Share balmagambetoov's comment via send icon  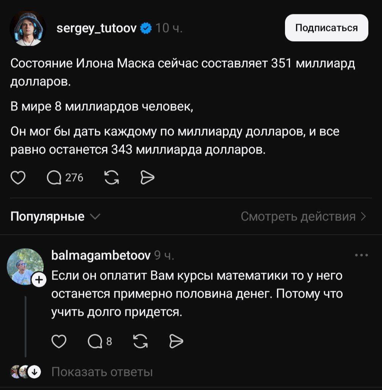[176, 342]
